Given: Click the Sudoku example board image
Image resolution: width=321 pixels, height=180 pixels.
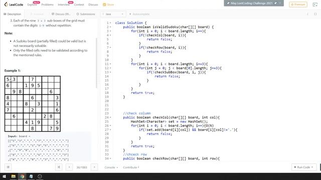Looking at the screenshot, I should point(32,103).
